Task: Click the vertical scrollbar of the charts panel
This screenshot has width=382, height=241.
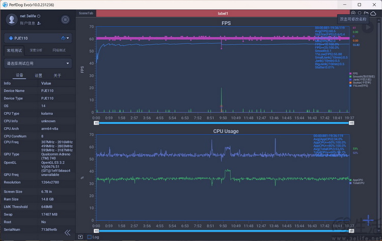Action: (379, 124)
